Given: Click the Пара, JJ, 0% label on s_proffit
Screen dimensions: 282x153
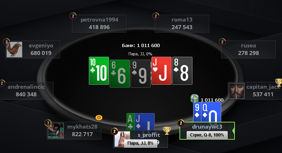Looking at the screenshot, I should coord(140,143).
